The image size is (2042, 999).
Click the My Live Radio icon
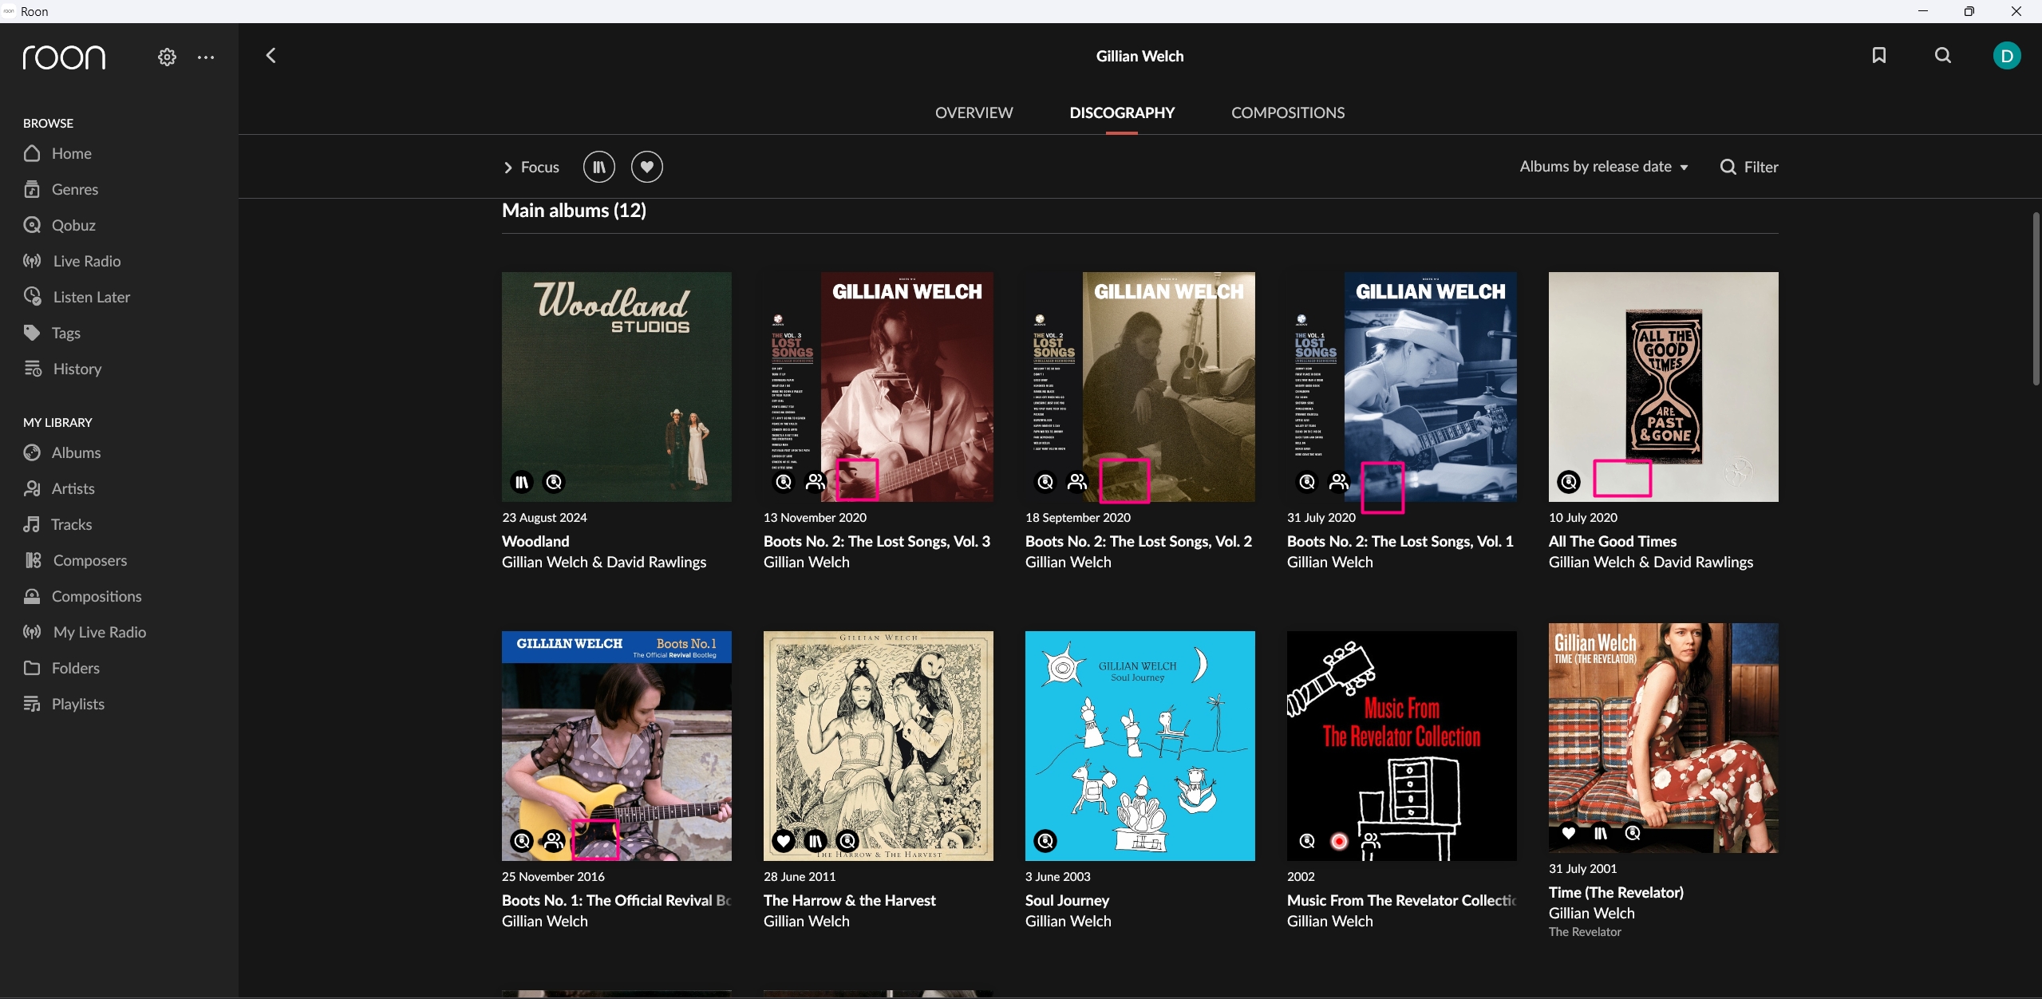click(32, 632)
